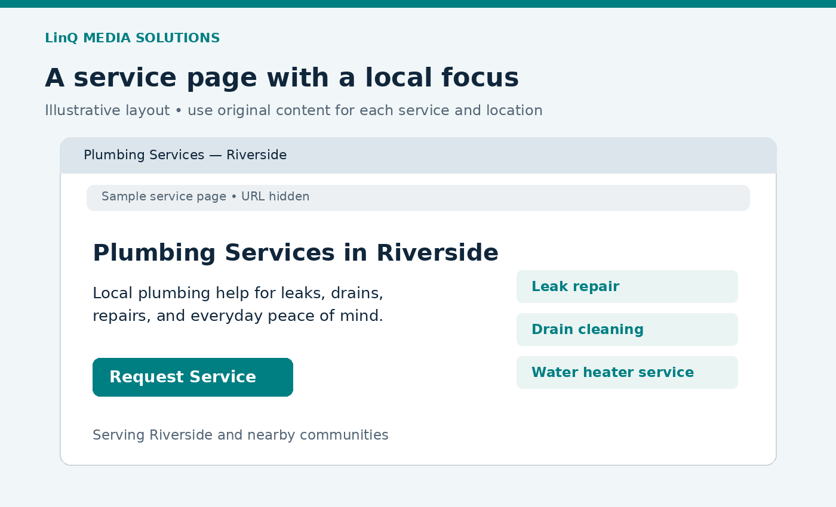The width and height of the screenshot is (836, 507).
Task: Click 'A service page with a local focus' title
Action: 282,78
